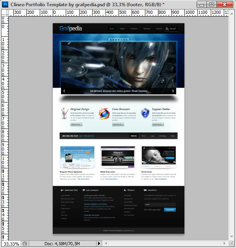The height and width of the screenshot is (248, 236).
Task: Click the Partners people icon in the footer
Action: (x=125, y=190)
